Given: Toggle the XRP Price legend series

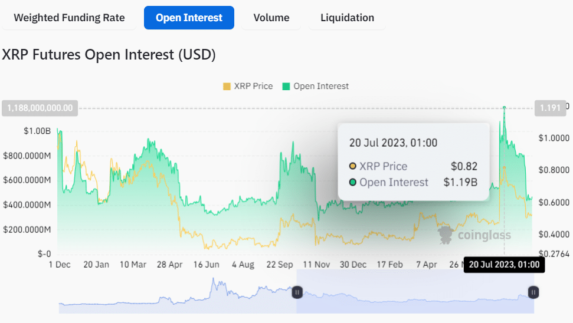Looking at the screenshot, I should point(248,86).
